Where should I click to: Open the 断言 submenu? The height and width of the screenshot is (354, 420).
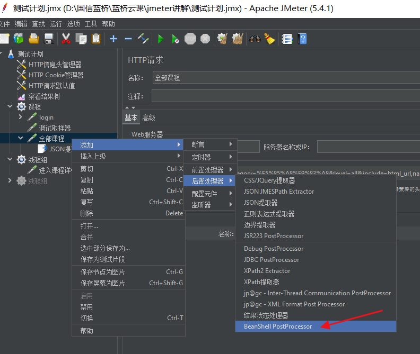pyautogui.click(x=211, y=144)
